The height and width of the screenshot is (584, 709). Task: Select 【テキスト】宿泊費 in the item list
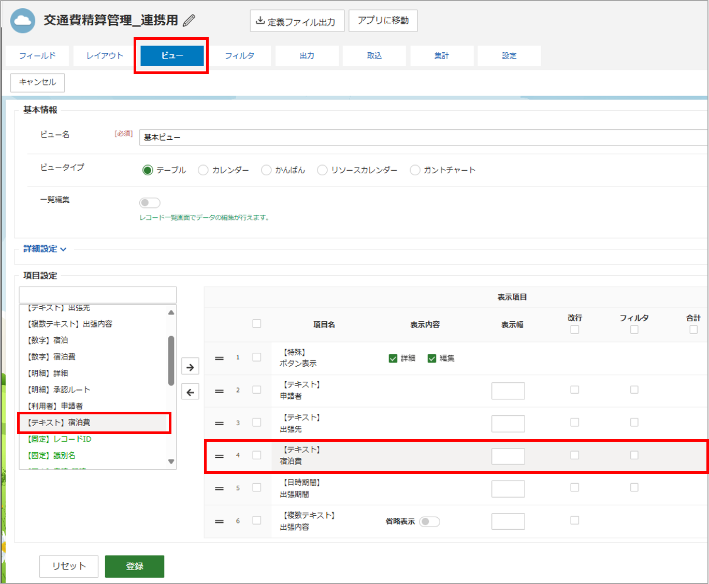click(x=93, y=423)
